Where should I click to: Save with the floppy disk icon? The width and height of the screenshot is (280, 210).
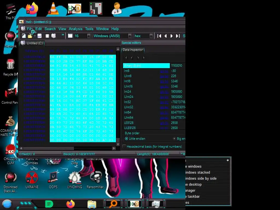(39, 36)
